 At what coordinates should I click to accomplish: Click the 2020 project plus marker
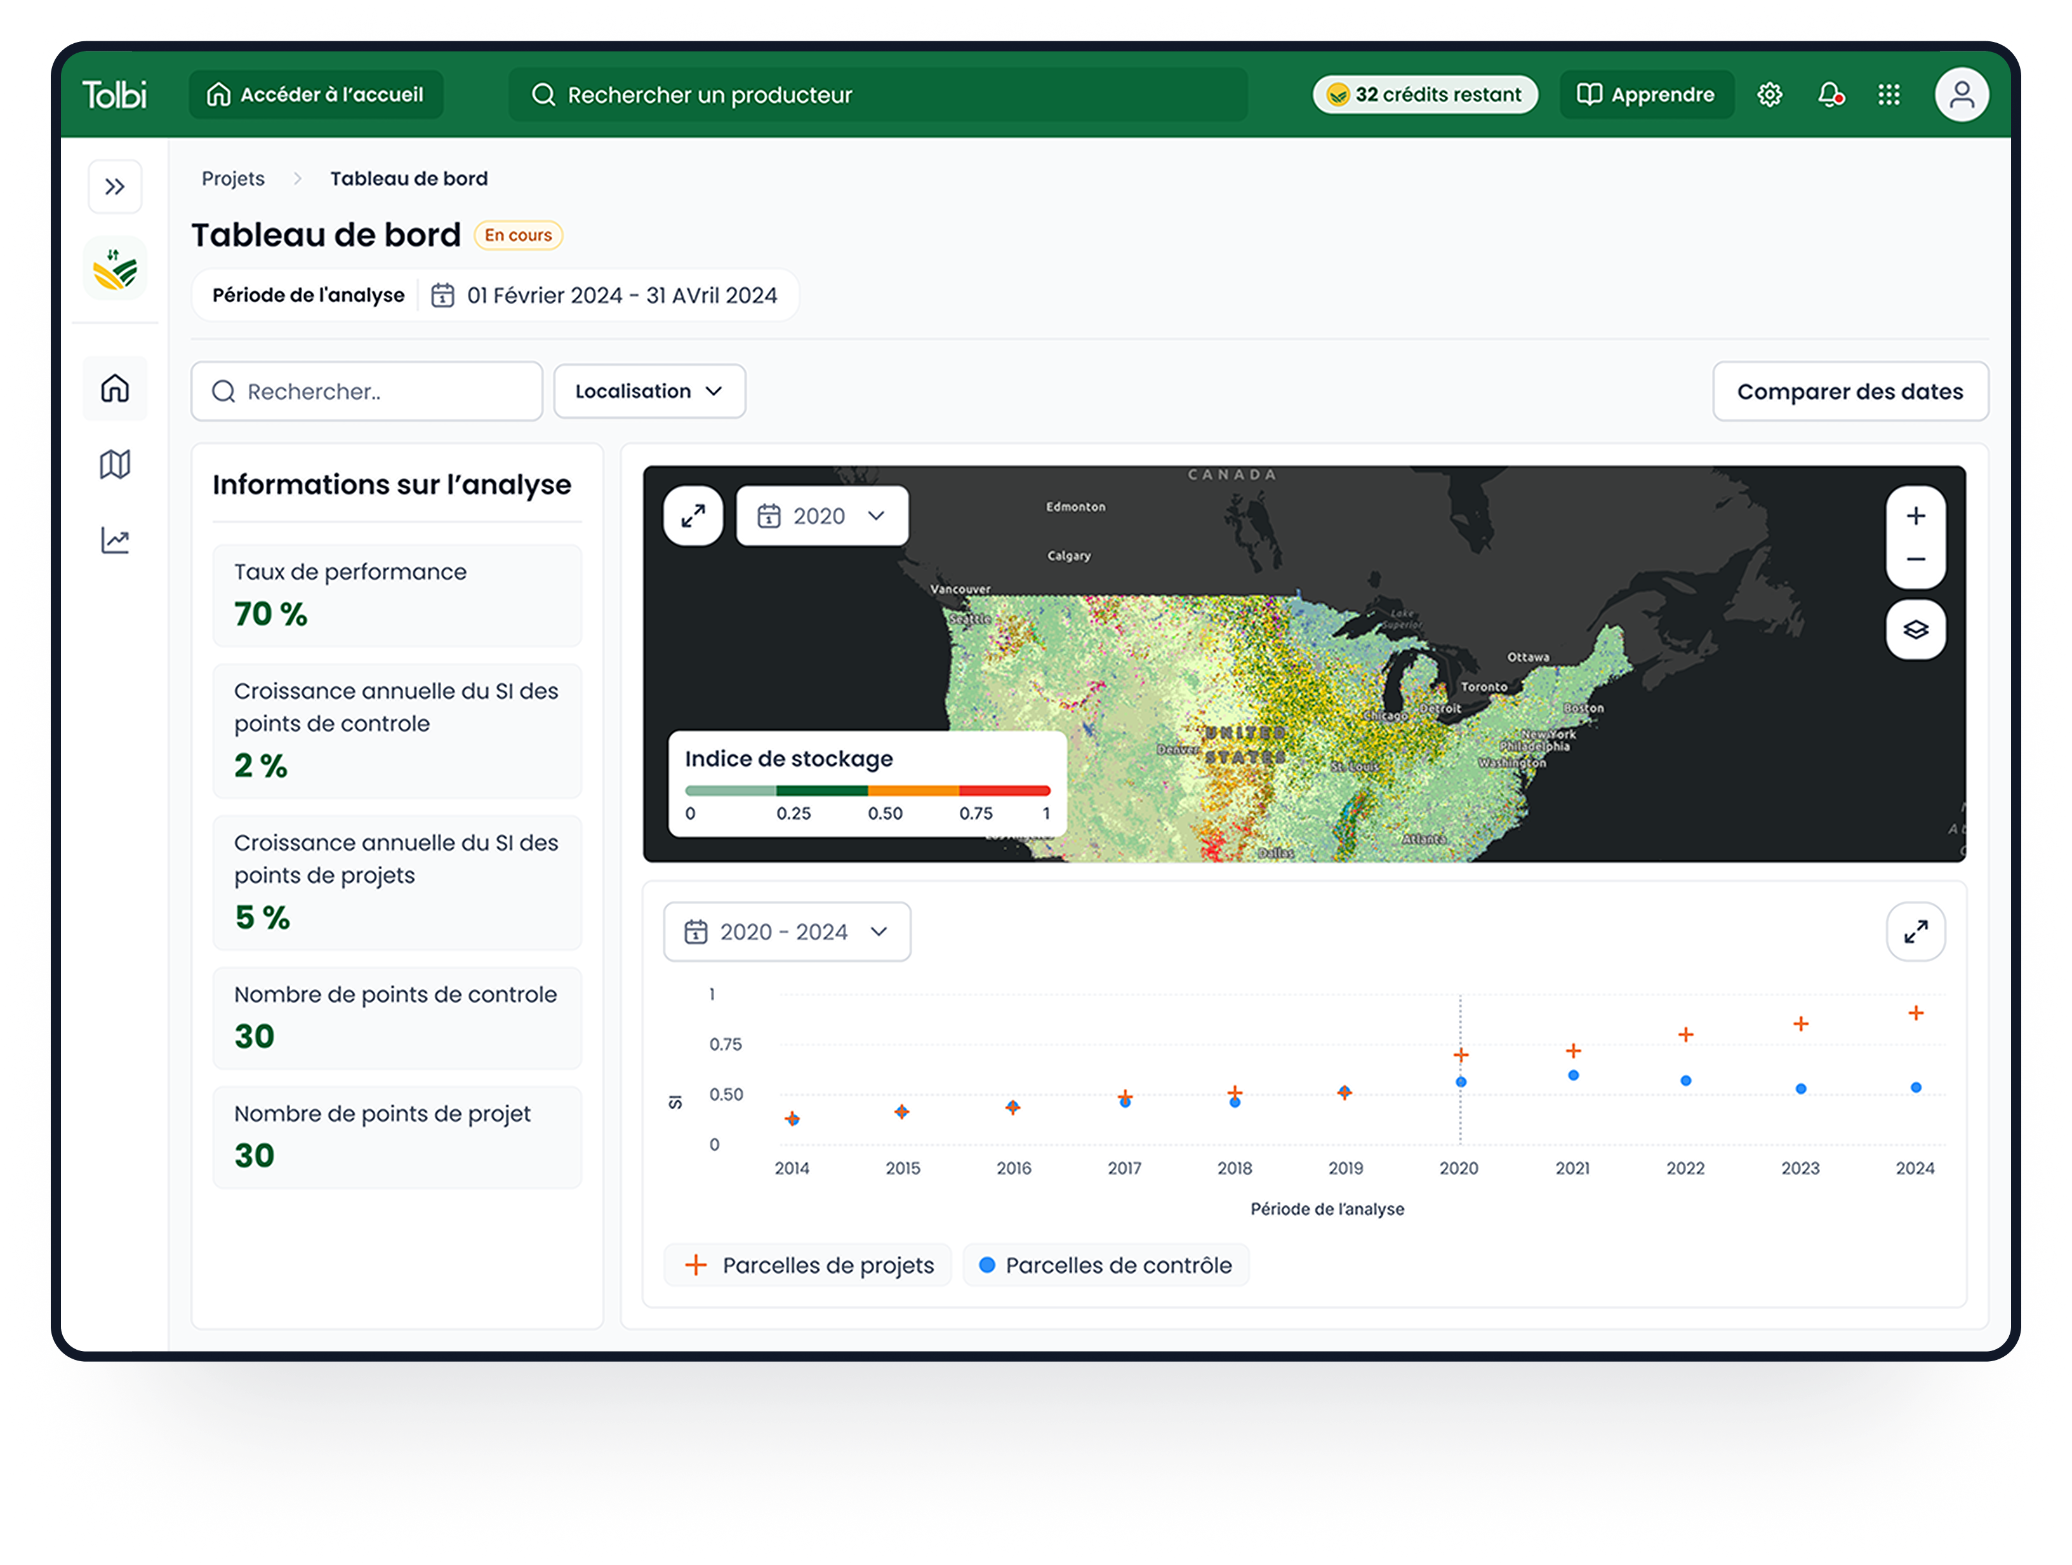[1460, 1056]
